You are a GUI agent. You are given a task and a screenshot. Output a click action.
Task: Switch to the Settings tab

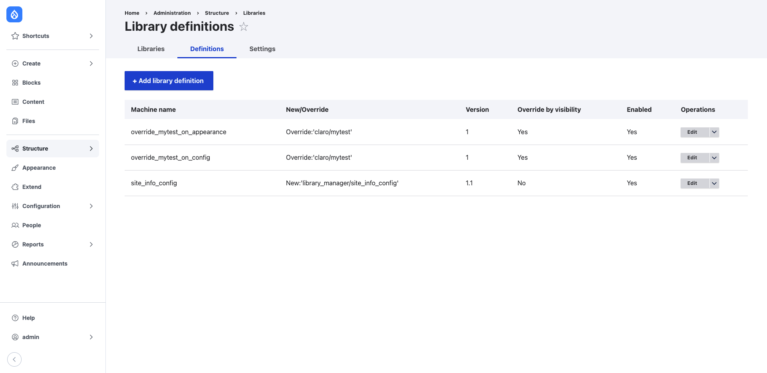point(262,49)
